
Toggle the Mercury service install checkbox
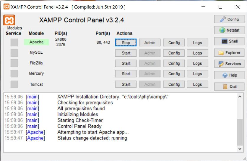tap(14, 74)
